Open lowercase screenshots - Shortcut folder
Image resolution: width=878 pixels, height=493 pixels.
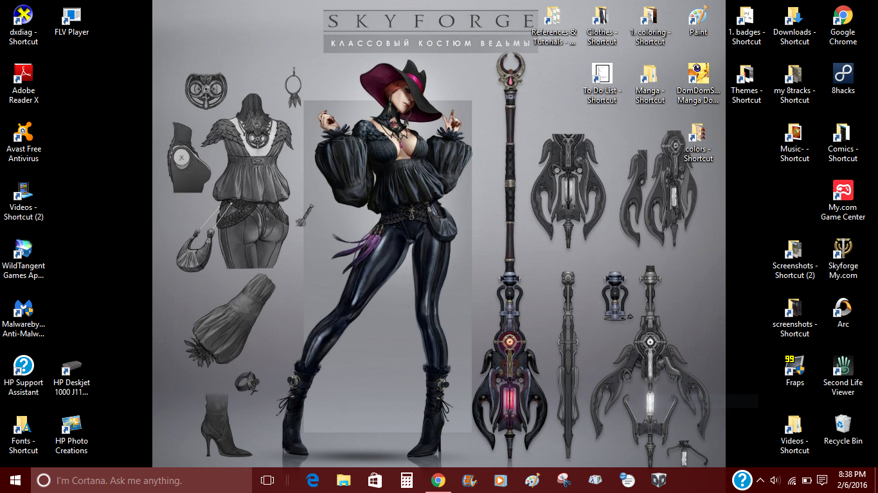794,318
